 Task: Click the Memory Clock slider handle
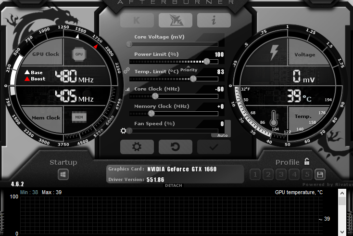tap(151, 114)
